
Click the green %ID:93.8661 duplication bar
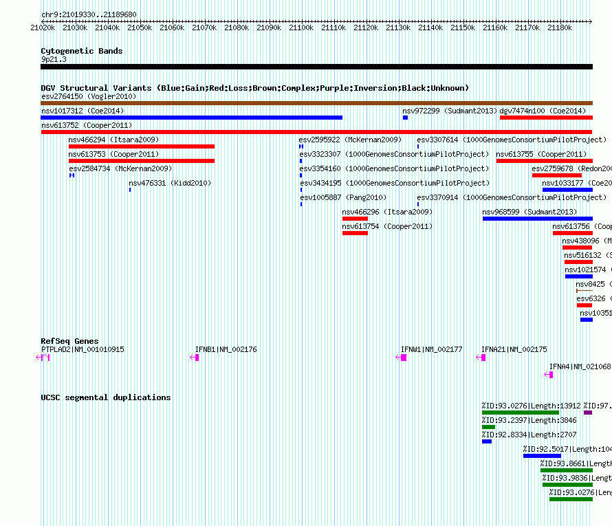(x=567, y=470)
